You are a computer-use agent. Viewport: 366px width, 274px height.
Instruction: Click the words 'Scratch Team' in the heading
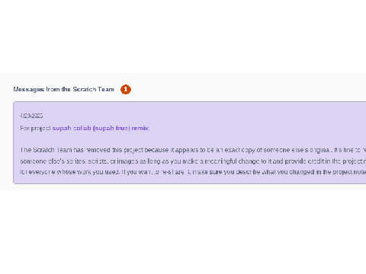pos(93,89)
